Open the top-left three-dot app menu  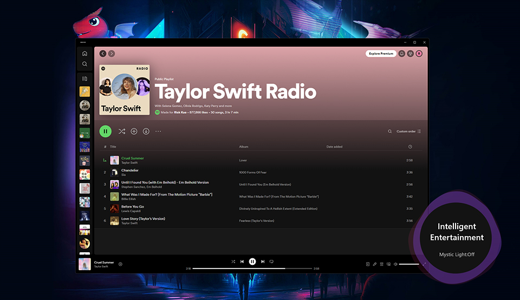(x=83, y=42)
